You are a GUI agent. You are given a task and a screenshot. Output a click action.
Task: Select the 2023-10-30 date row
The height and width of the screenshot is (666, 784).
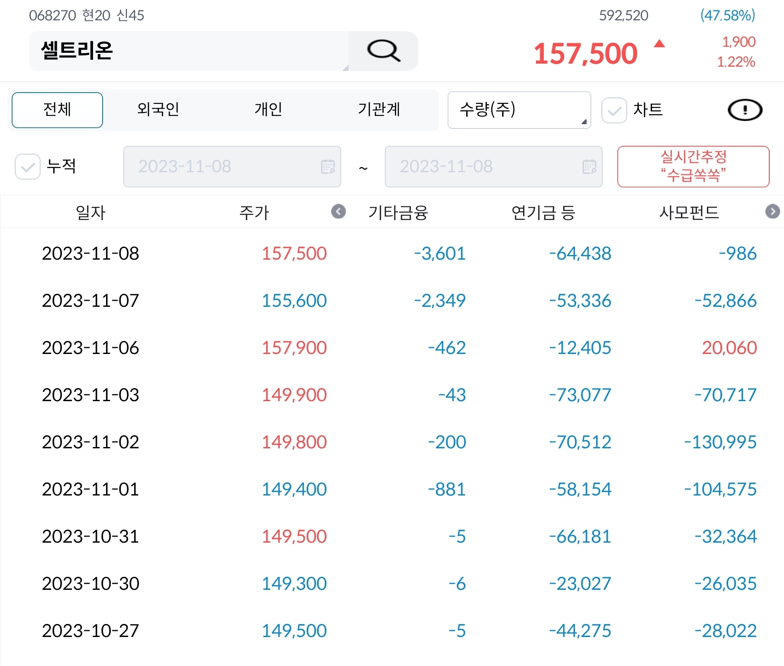point(90,584)
